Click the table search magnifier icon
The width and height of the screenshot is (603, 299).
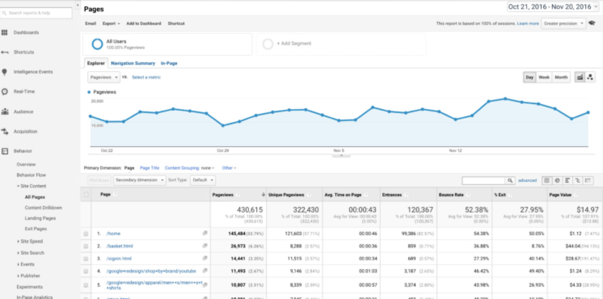tap(511, 181)
